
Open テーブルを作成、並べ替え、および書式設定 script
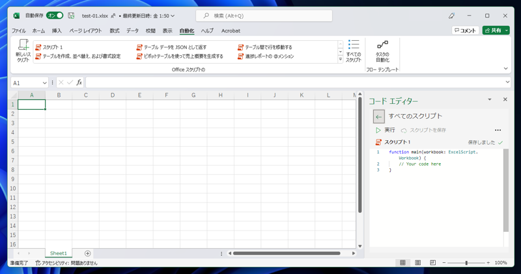pyautogui.click(x=78, y=56)
